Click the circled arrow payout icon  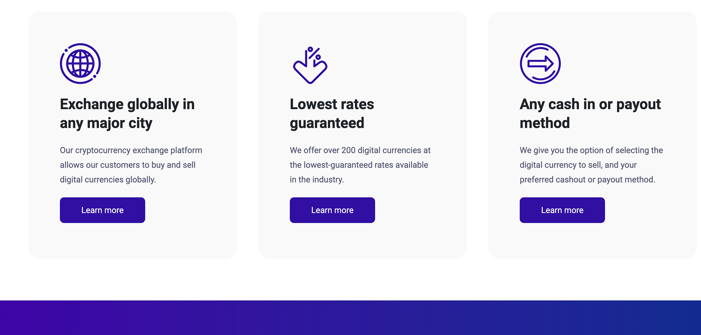(x=540, y=64)
